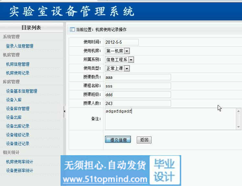
Task: Open 设备库存管理 link
Action: point(17,109)
